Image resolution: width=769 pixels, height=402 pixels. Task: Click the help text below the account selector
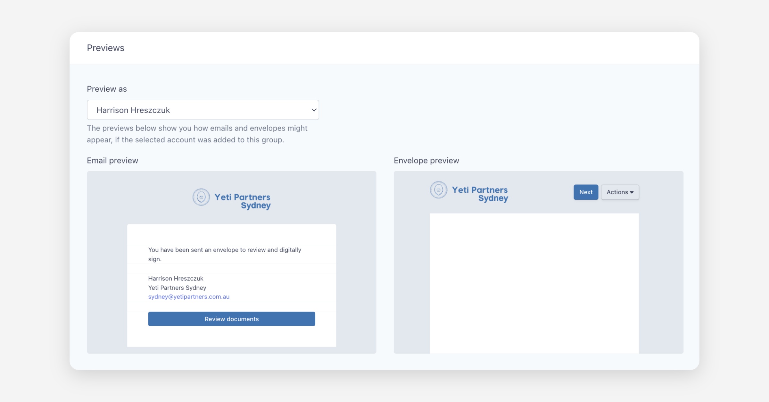pos(197,134)
